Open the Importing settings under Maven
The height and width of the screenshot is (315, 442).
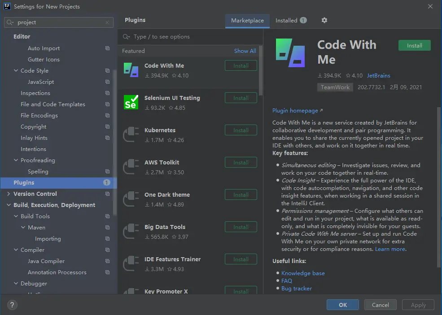[48, 239]
